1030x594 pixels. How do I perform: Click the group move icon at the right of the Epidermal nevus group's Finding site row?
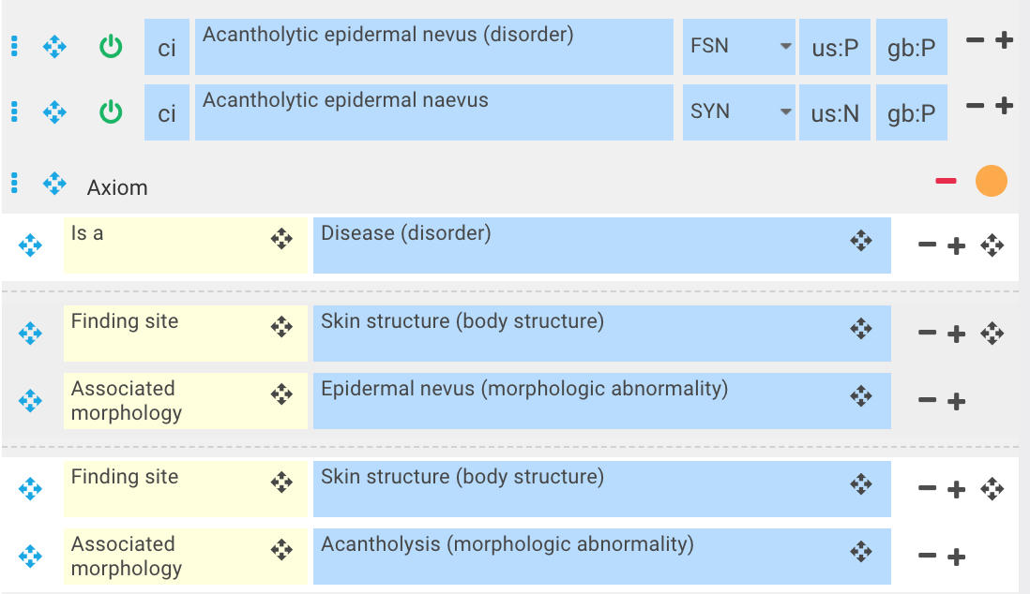pos(992,333)
